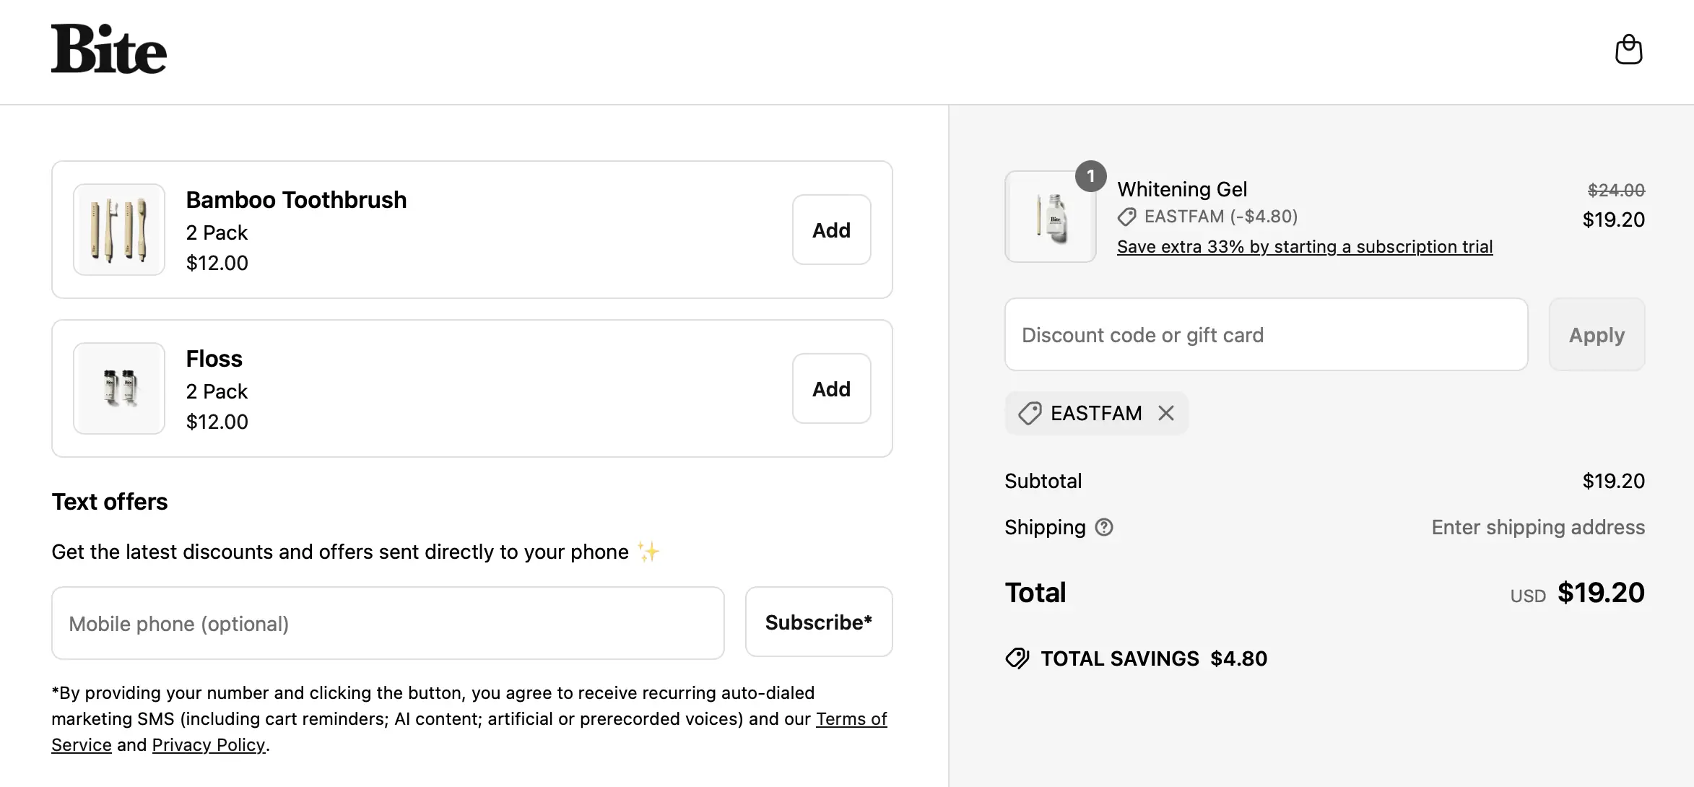
Task: Click the Shipping help question icon
Action: (x=1104, y=527)
